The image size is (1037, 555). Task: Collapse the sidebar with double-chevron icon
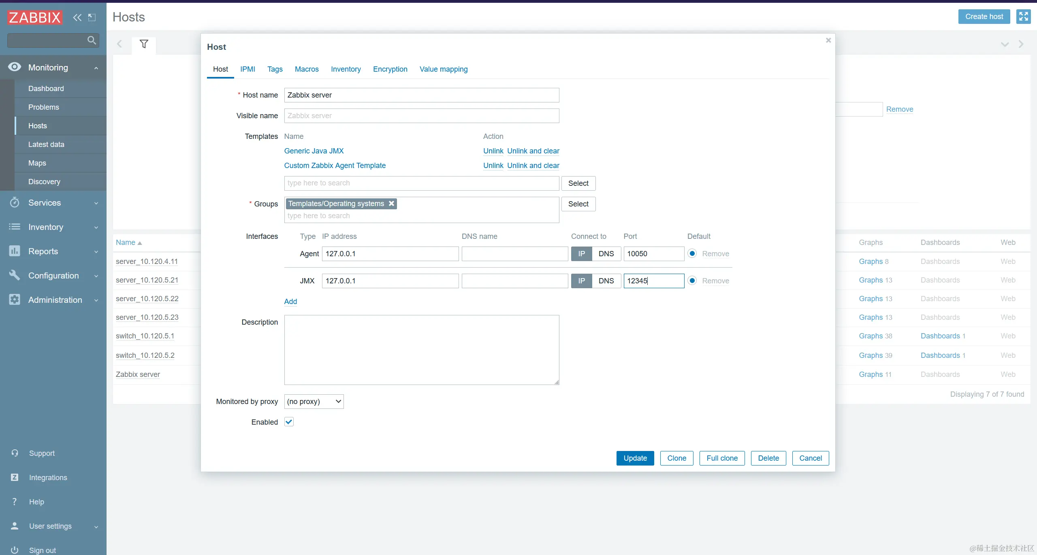point(77,17)
